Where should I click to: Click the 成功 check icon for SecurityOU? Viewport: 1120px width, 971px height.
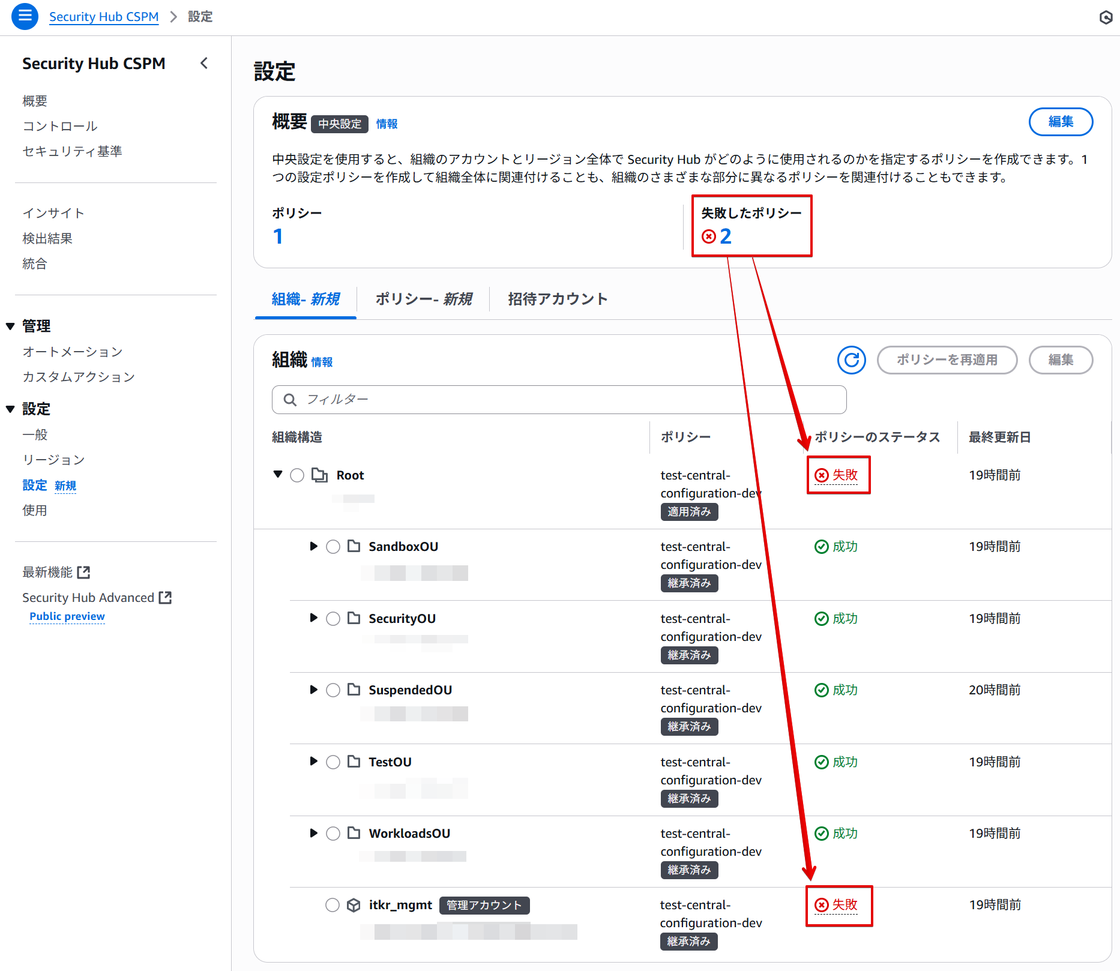point(821,619)
